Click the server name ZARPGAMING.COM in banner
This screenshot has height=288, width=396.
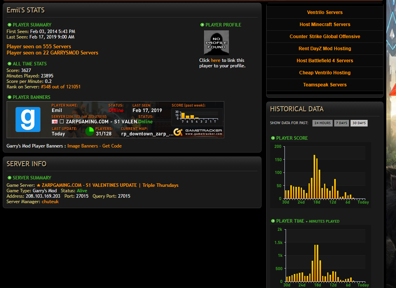[102, 122]
